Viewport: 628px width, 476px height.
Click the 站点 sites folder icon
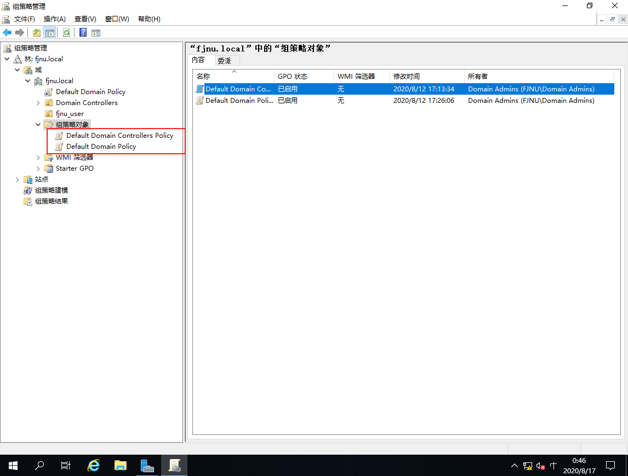[x=27, y=179]
